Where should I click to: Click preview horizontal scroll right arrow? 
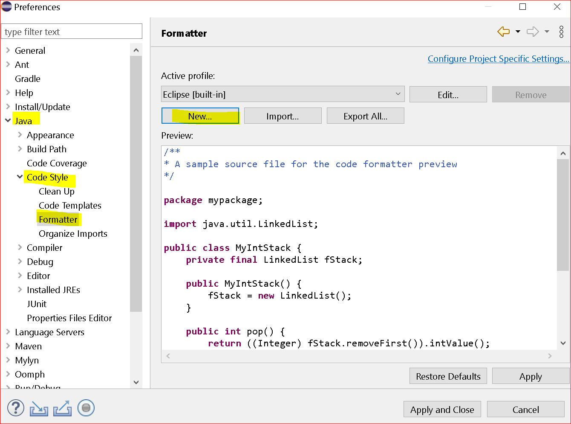click(x=550, y=356)
